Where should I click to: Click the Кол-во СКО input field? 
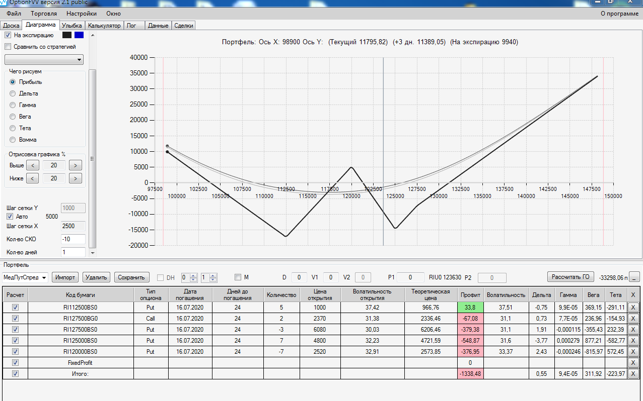click(73, 239)
